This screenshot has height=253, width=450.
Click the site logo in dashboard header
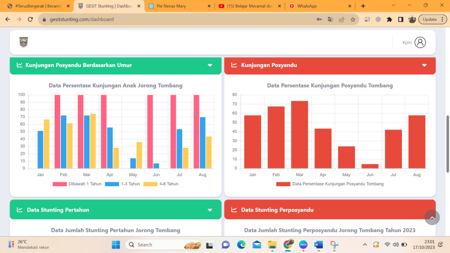tap(23, 42)
